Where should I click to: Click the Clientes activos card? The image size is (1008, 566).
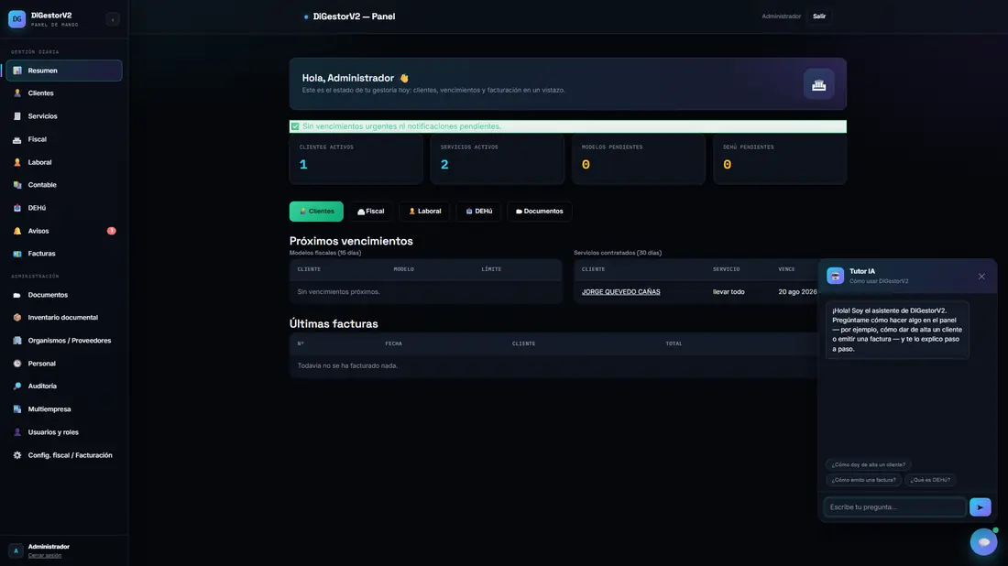(356, 158)
